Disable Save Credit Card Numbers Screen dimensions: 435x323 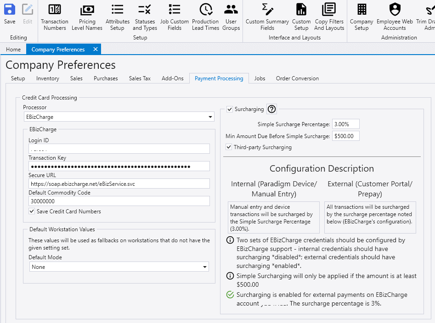32,212
